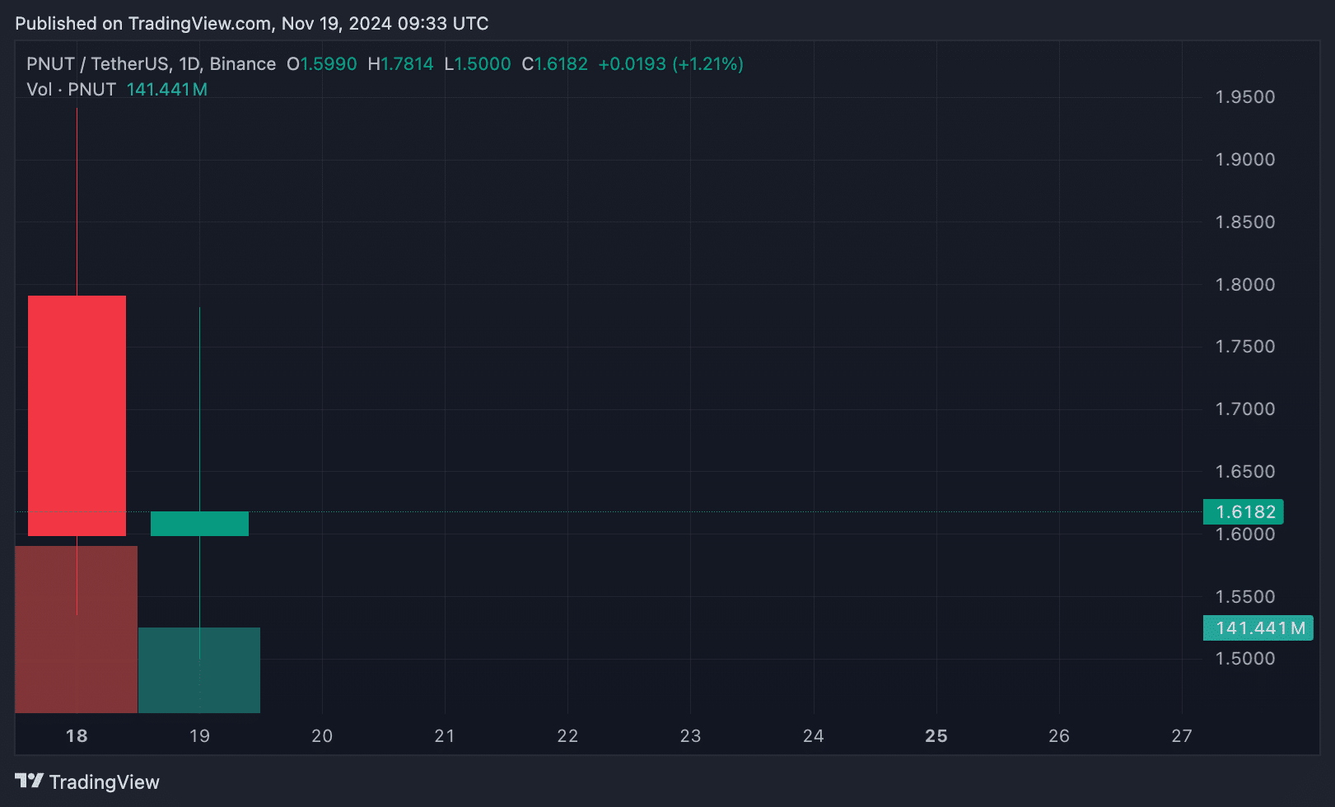Click date label 20 on time axis

click(322, 736)
